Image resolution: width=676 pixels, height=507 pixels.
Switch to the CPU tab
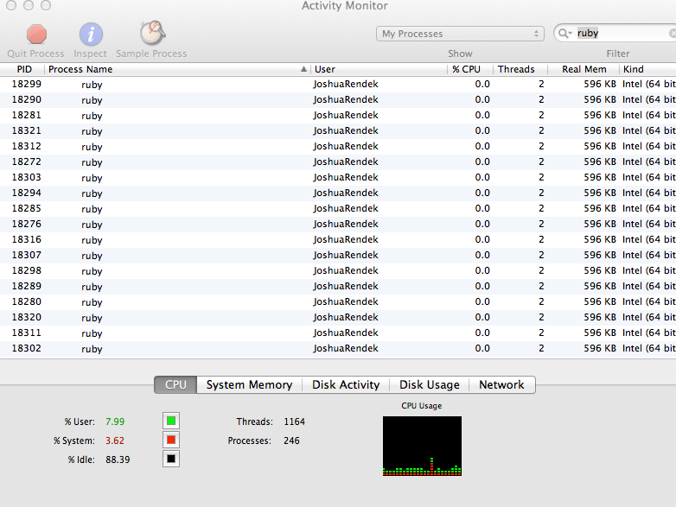[x=175, y=384]
